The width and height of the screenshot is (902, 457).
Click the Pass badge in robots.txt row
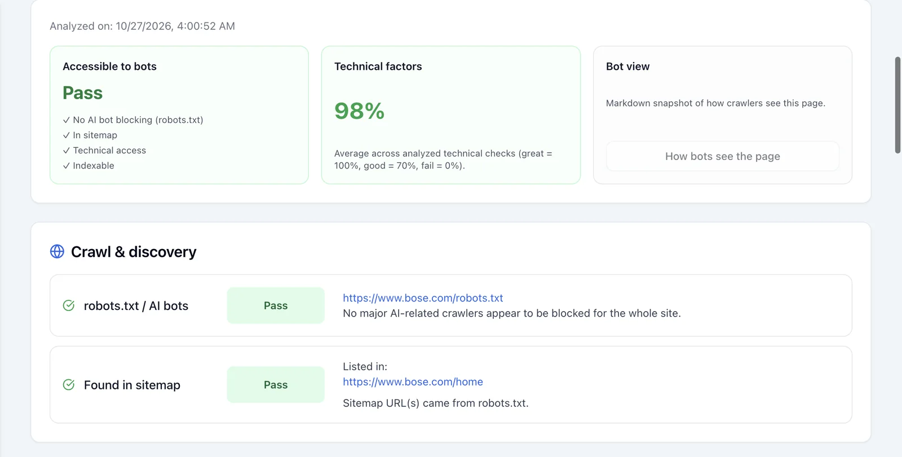(x=276, y=305)
